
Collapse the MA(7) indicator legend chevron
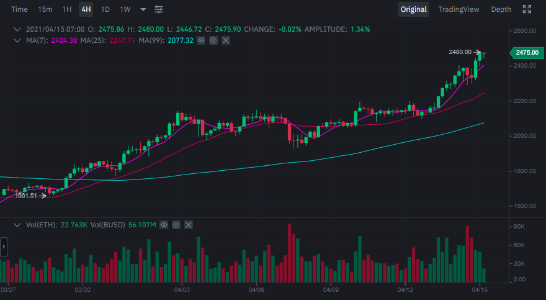[x=17, y=40]
